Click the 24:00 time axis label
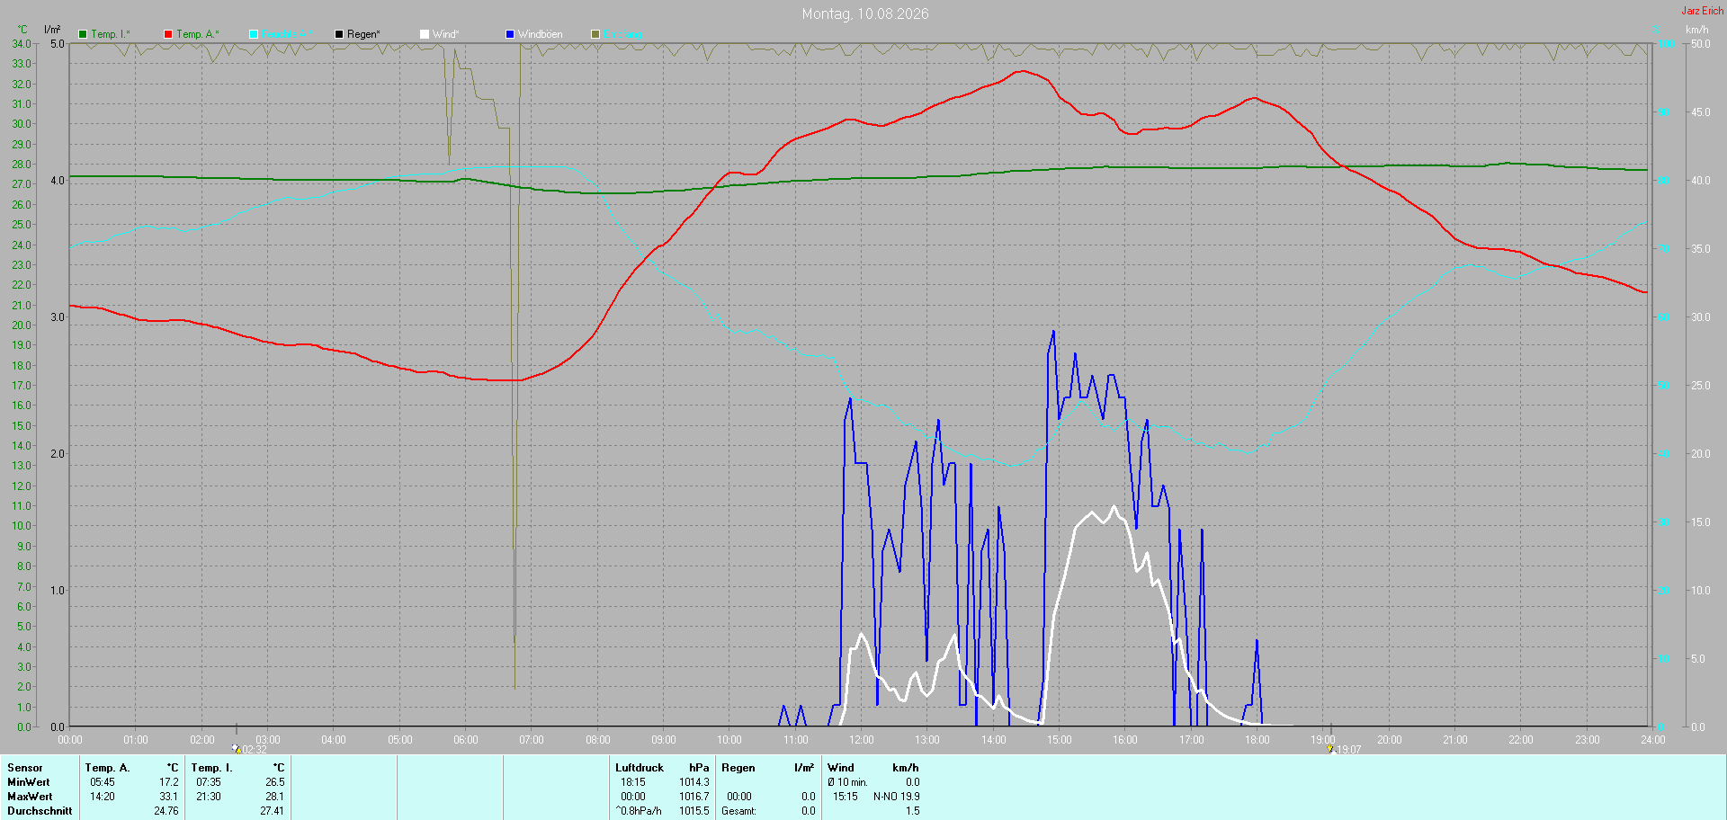This screenshot has width=1727, height=820. click(x=1653, y=740)
